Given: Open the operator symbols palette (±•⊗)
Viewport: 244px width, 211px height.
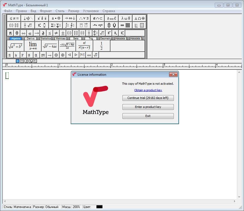Looking at the screenshot, I should pos(56,18).
